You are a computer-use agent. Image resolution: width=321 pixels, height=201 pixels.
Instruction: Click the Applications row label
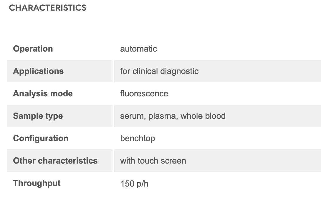point(38,71)
